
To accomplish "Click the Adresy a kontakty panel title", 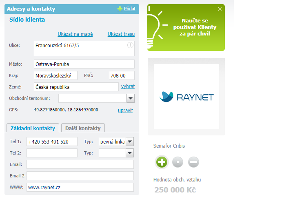I will tap(31, 9).
